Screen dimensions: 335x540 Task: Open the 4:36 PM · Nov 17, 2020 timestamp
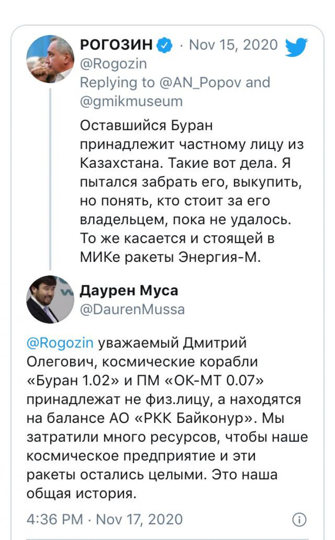[105, 519]
